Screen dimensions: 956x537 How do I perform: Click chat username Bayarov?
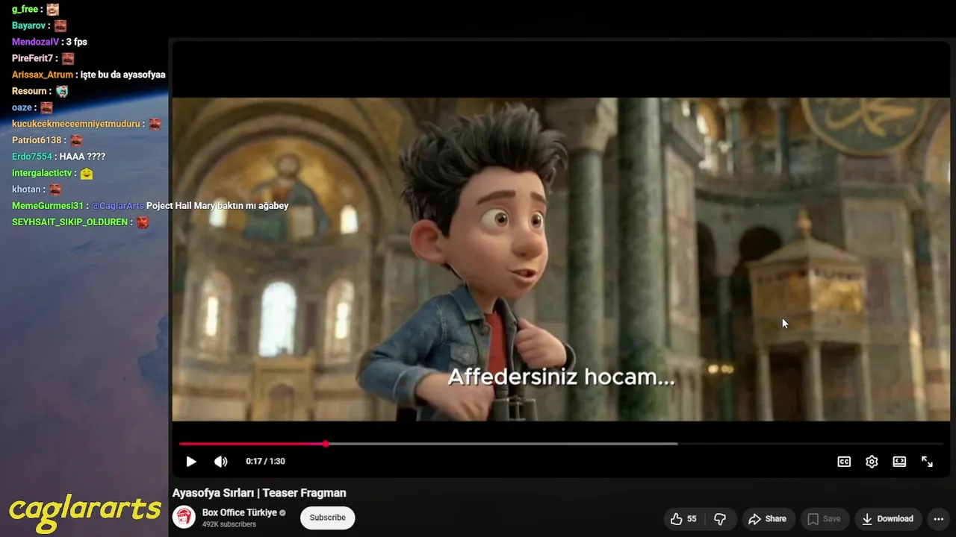click(x=29, y=26)
